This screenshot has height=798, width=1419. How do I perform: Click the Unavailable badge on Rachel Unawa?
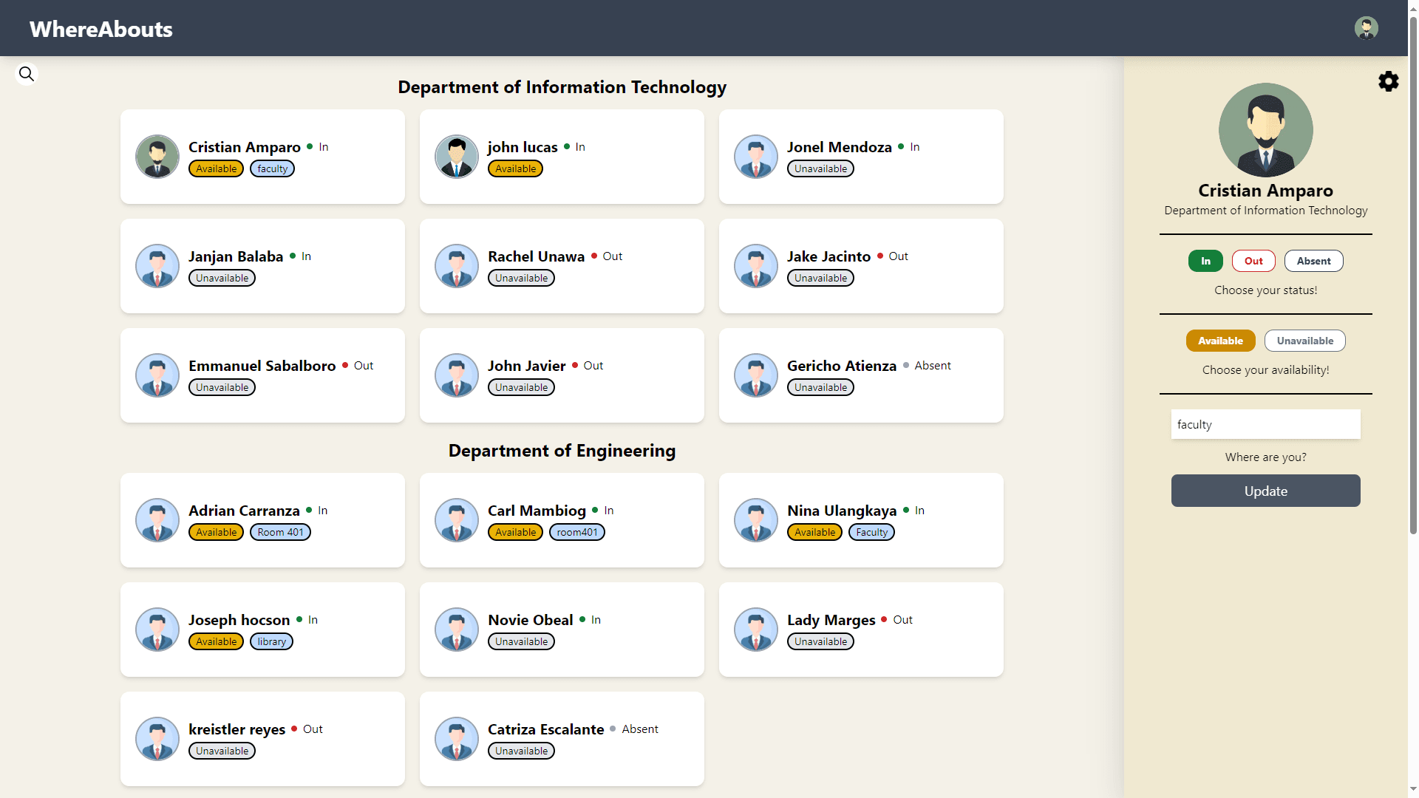point(521,278)
